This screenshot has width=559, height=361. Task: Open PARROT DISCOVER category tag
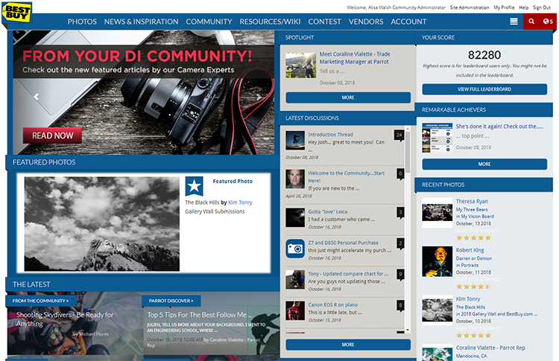(x=171, y=301)
